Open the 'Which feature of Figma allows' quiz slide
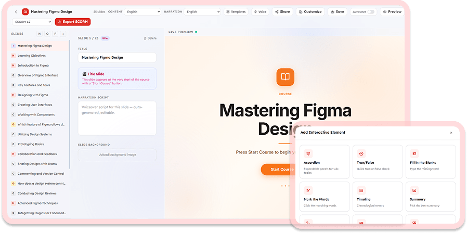 38,124
